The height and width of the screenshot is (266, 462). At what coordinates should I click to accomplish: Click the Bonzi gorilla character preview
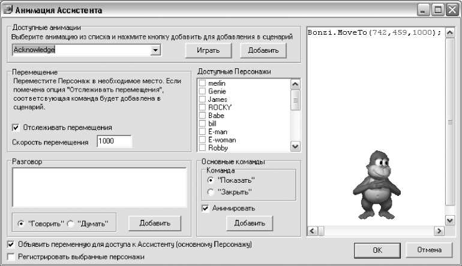tap(377, 185)
